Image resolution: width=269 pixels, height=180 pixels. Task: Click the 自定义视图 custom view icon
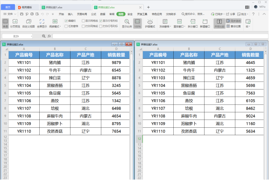(x=28, y=23)
